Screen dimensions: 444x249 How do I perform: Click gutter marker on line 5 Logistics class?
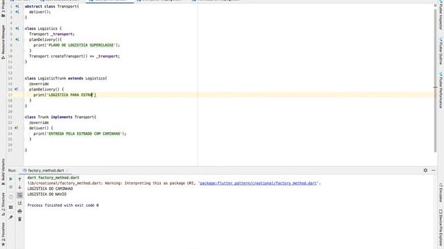point(17,28)
